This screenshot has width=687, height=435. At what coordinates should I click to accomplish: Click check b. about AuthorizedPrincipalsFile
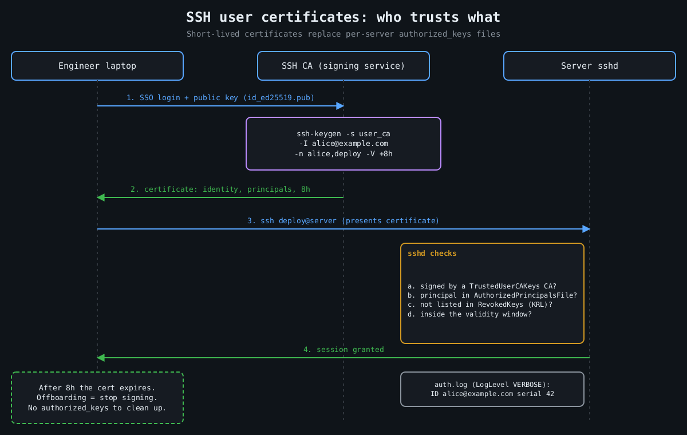click(x=492, y=295)
